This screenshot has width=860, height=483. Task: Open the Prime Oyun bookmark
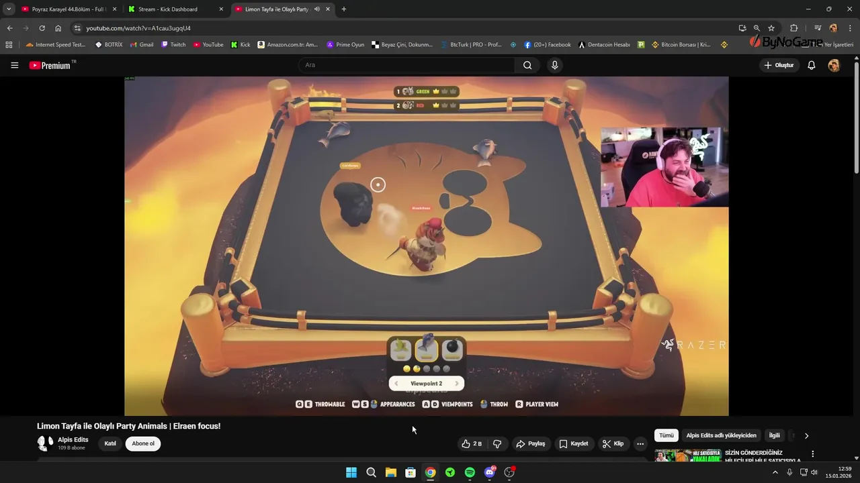click(345, 45)
